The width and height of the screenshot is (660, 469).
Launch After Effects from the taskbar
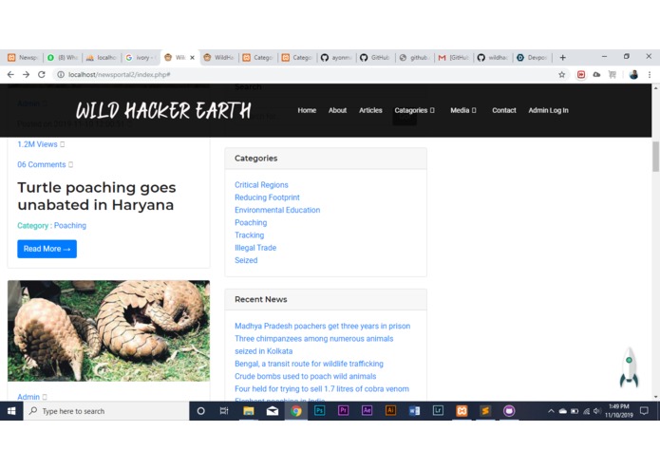(x=367, y=410)
